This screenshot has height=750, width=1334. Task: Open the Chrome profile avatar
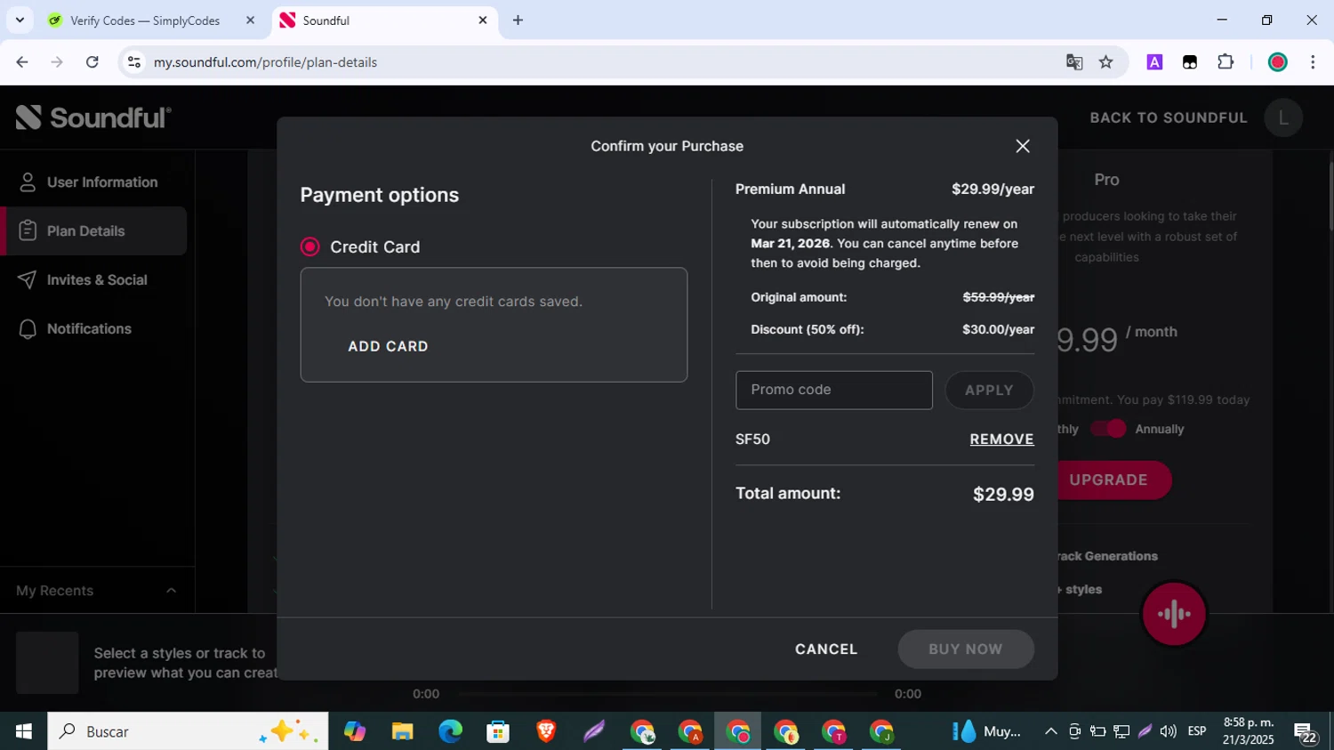tap(1278, 62)
